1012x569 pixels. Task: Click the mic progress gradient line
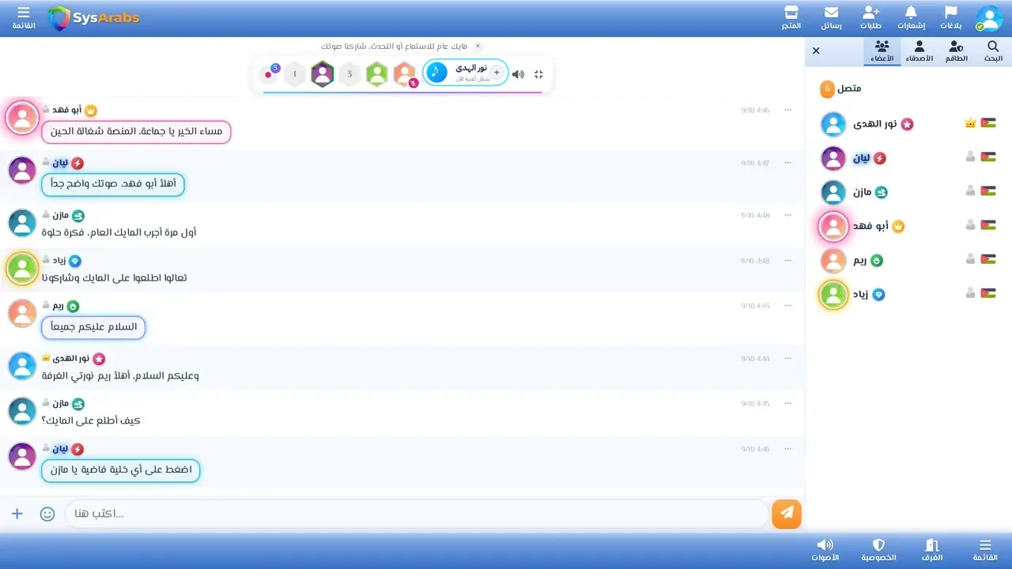point(402,92)
